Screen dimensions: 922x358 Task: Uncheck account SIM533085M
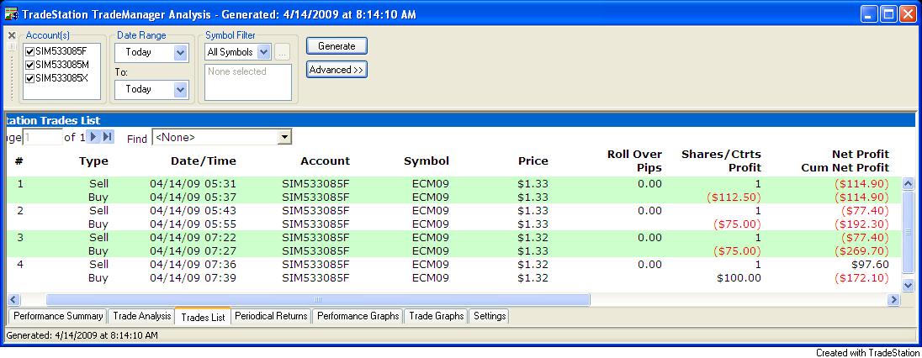click(30, 65)
